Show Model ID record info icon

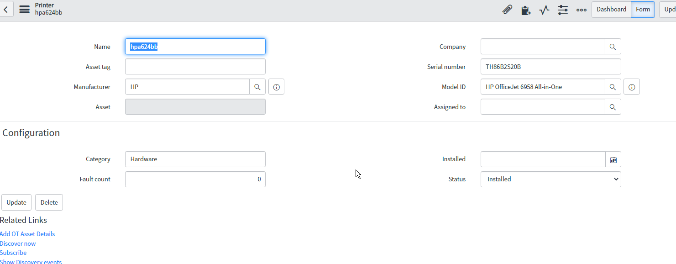[632, 87]
